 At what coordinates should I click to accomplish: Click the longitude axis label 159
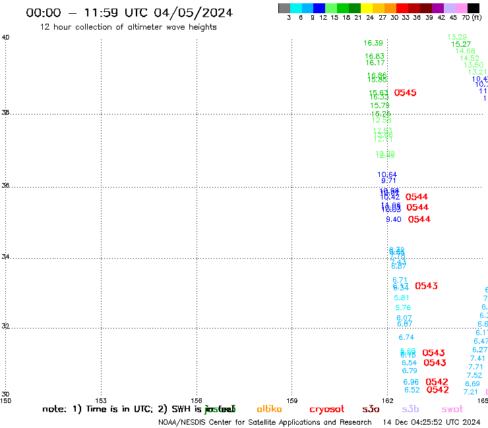292,400
